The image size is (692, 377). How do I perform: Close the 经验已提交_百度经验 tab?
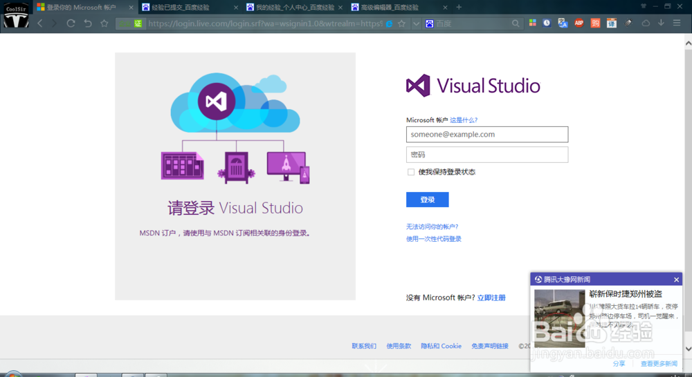tap(236, 8)
